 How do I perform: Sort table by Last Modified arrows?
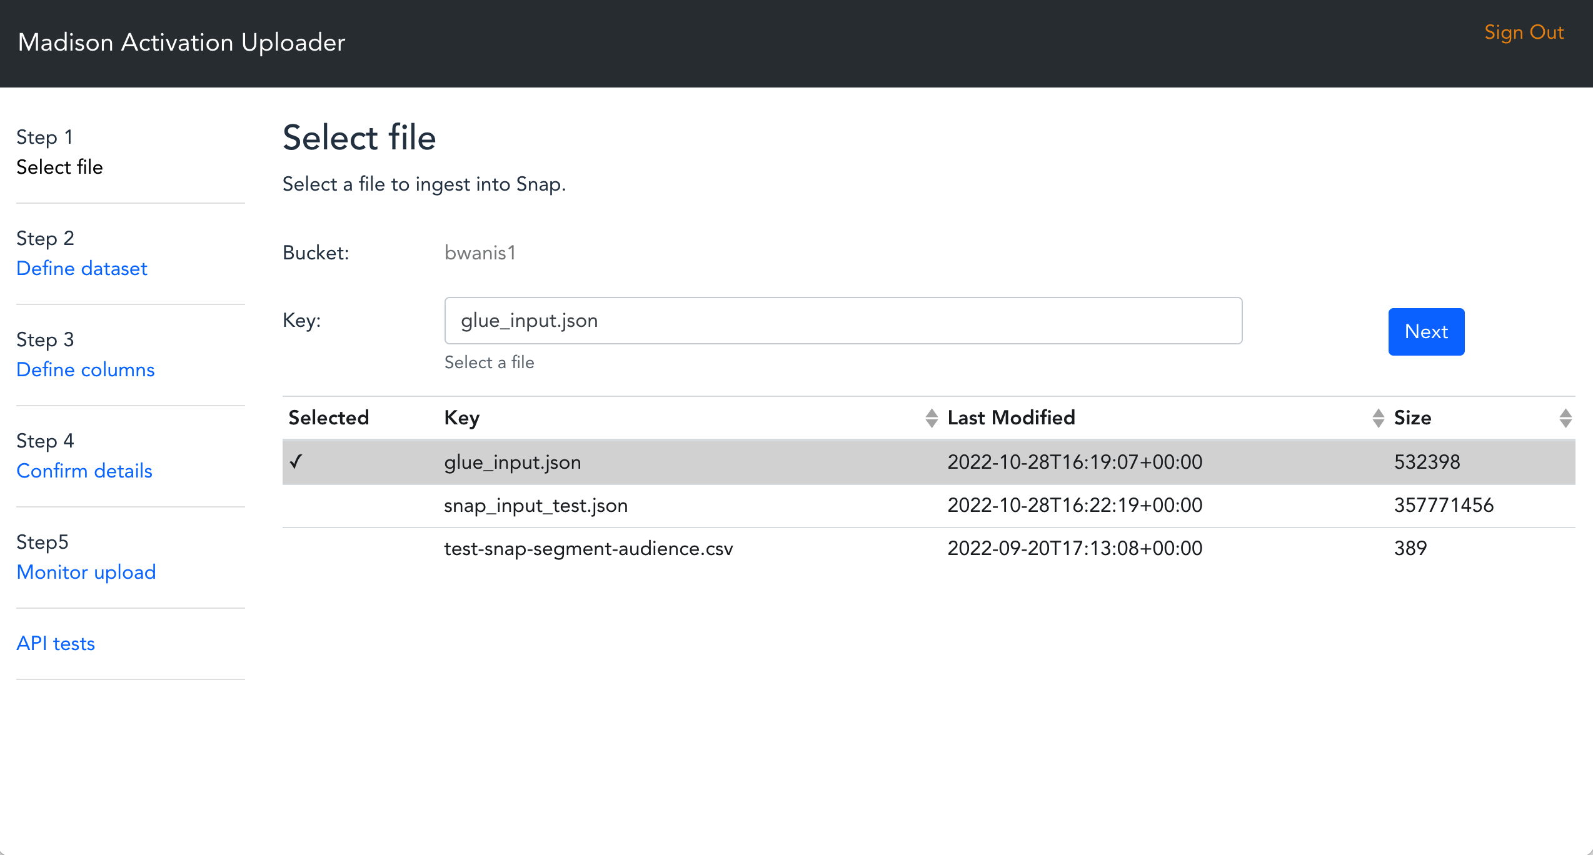pos(1378,417)
